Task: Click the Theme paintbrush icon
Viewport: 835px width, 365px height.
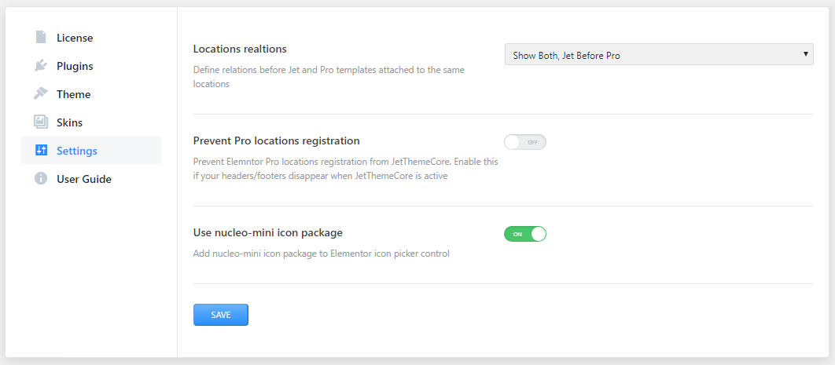Action: click(41, 94)
